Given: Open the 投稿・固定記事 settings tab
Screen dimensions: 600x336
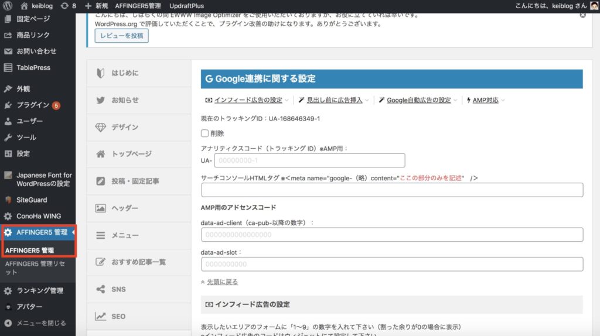Looking at the screenshot, I should tap(138, 181).
